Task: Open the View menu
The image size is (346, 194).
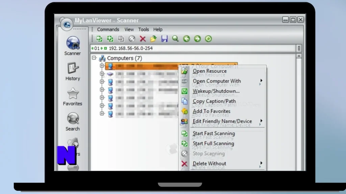Action: [129, 30]
